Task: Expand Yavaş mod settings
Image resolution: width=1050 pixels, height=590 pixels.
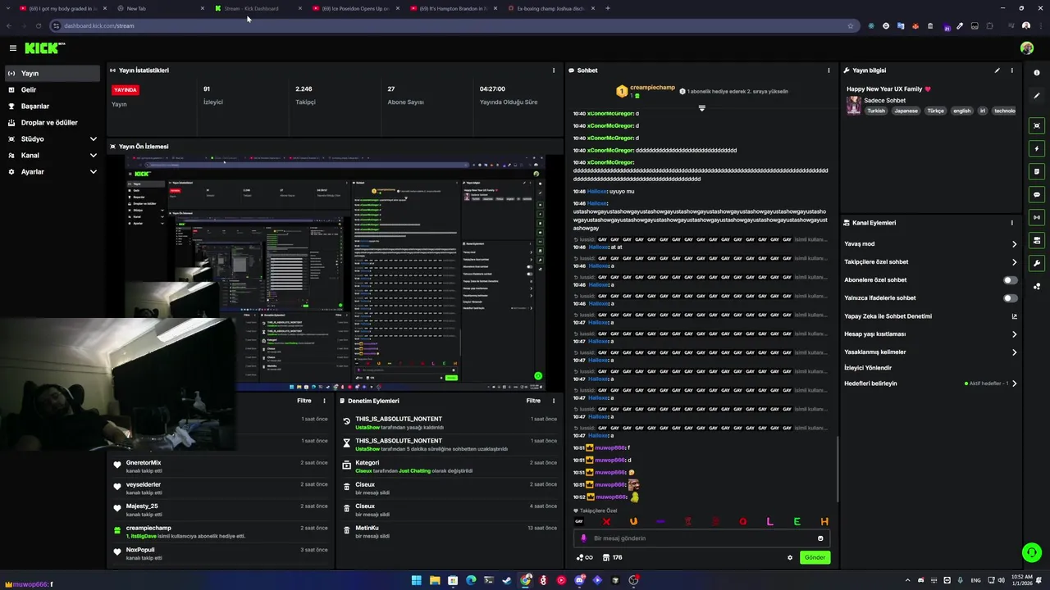Action: click(930, 244)
